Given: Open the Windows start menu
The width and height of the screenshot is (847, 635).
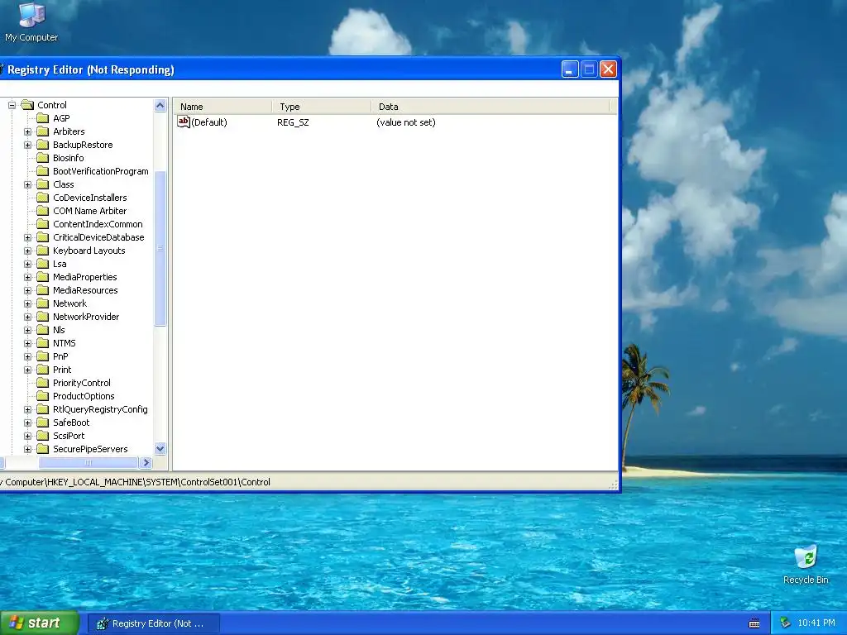Looking at the screenshot, I should coord(39,623).
